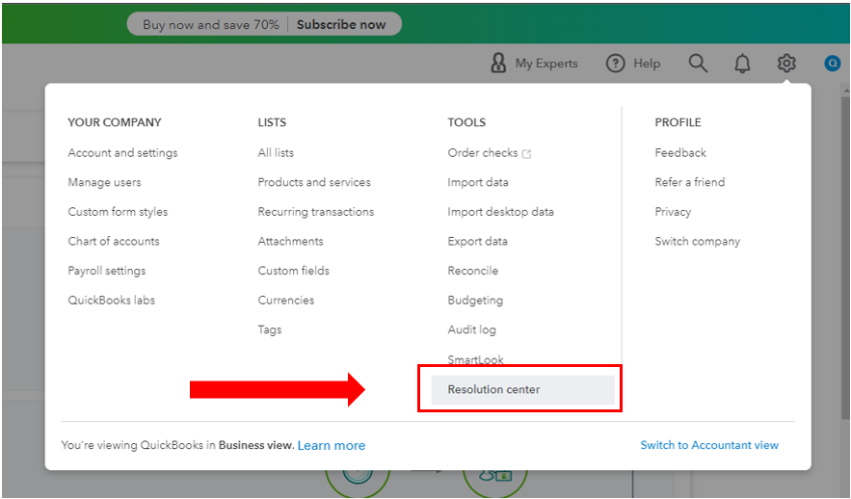The image size is (851, 499).
Task: Select Import desktop data
Action: (x=500, y=212)
